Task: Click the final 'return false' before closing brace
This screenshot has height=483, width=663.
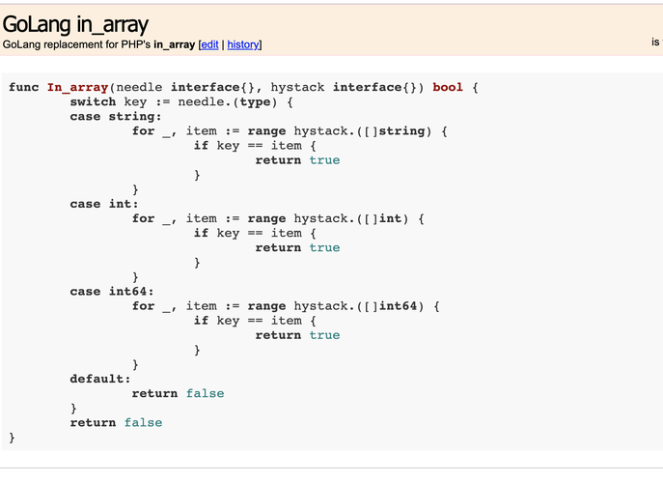Action: [116, 422]
